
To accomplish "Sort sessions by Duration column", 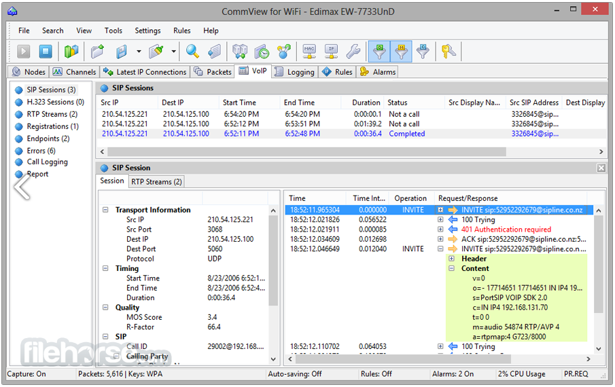I will pyautogui.click(x=363, y=103).
